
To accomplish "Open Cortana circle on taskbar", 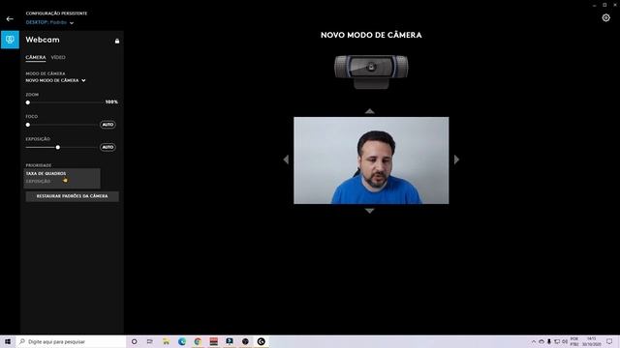I will (x=134, y=341).
